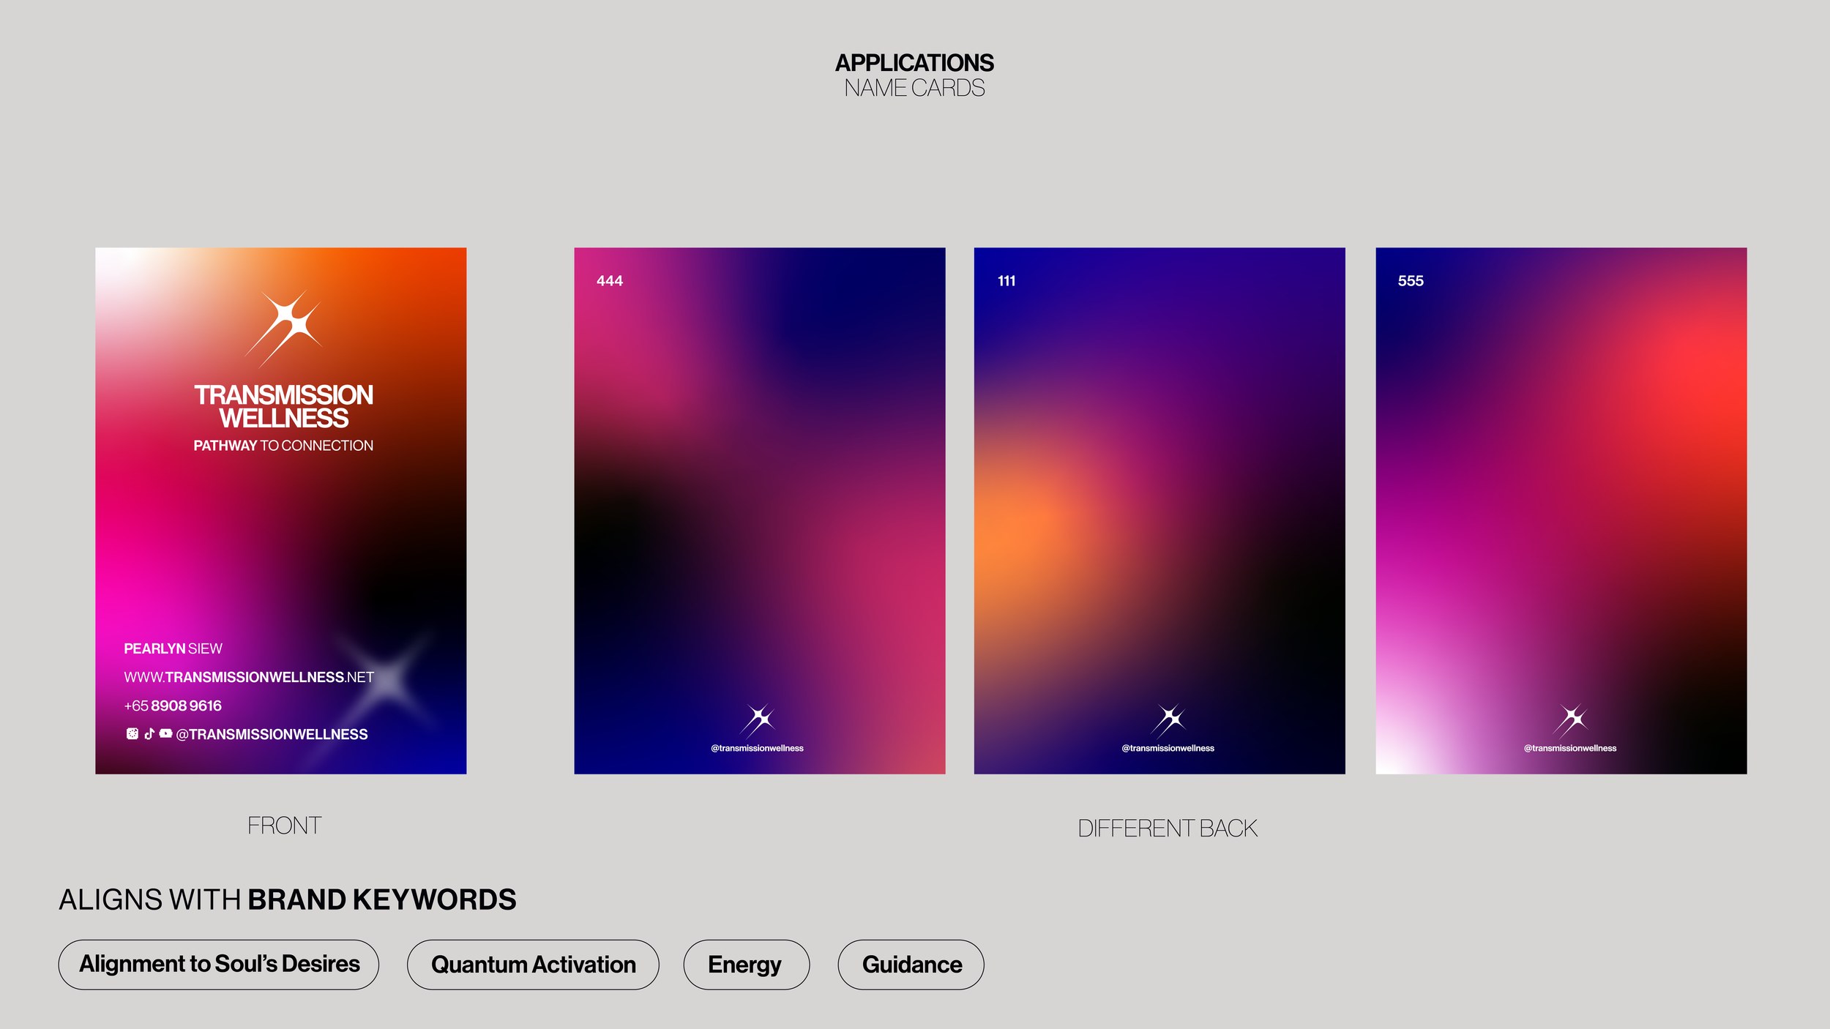Image resolution: width=1830 pixels, height=1029 pixels.
Task: Select the Alignment to Soul's Desires pill
Action: [219, 965]
